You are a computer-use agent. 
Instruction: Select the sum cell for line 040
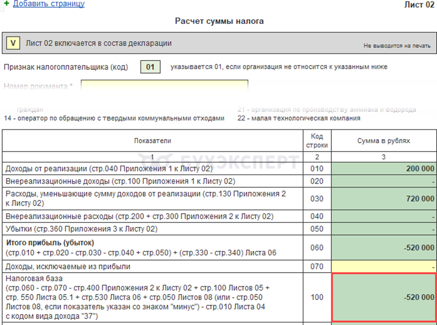384,216
